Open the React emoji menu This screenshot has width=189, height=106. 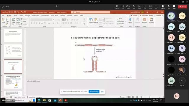[x=139, y=7]
